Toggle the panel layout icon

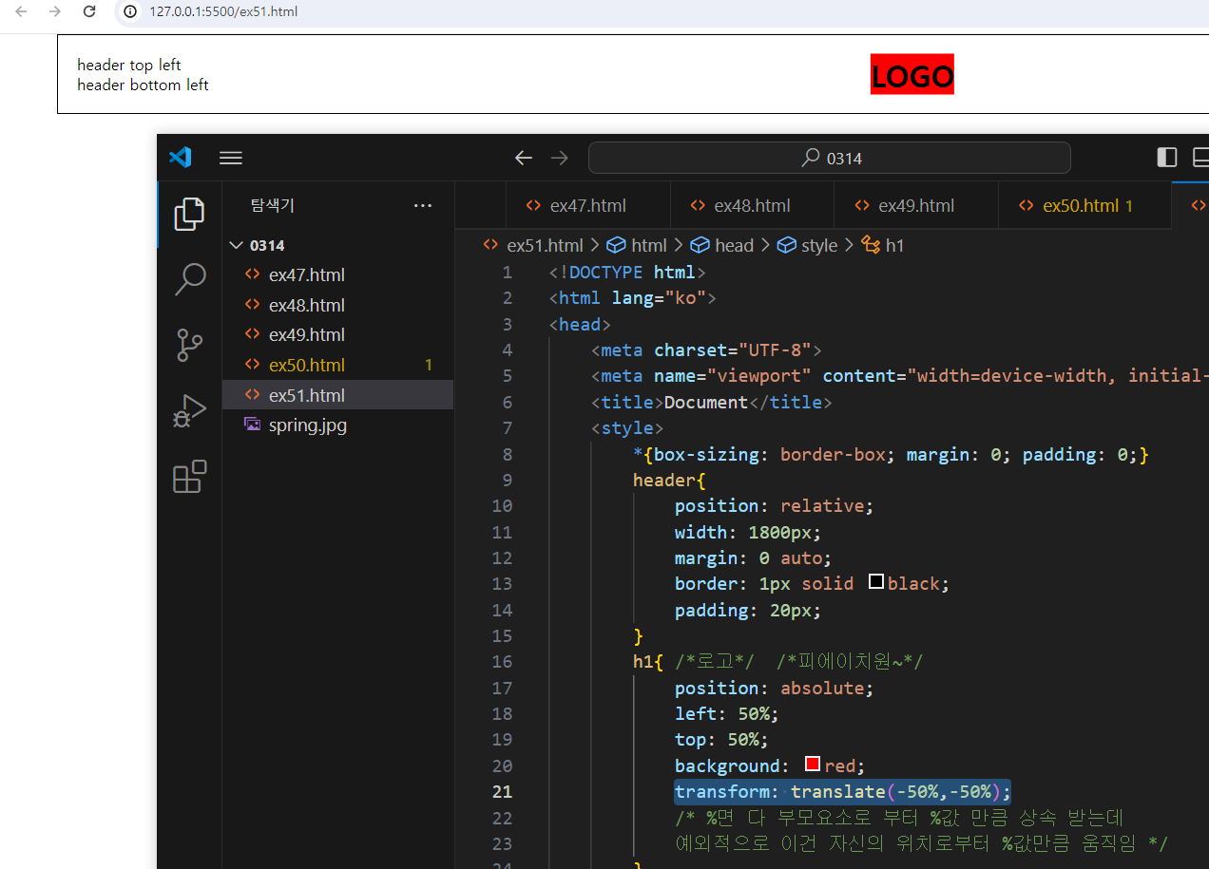(x=1200, y=158)
